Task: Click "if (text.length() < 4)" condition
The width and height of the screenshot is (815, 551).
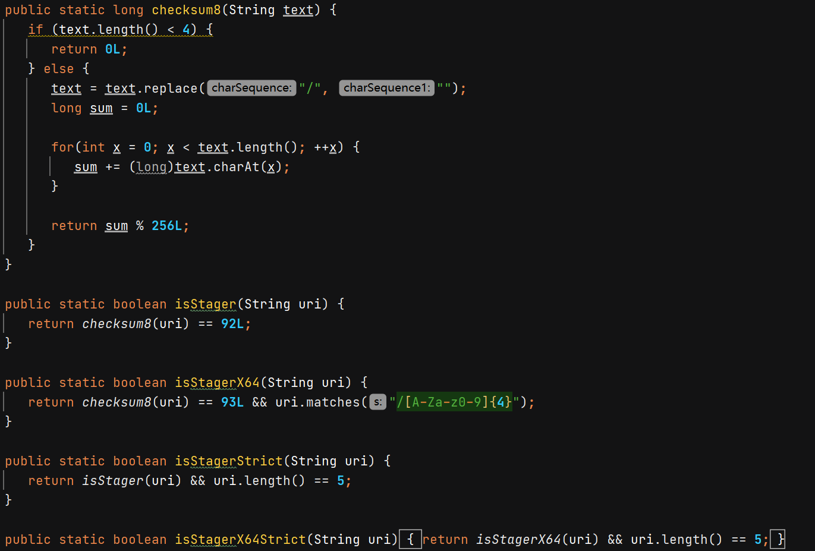Action: coord(112,30)
